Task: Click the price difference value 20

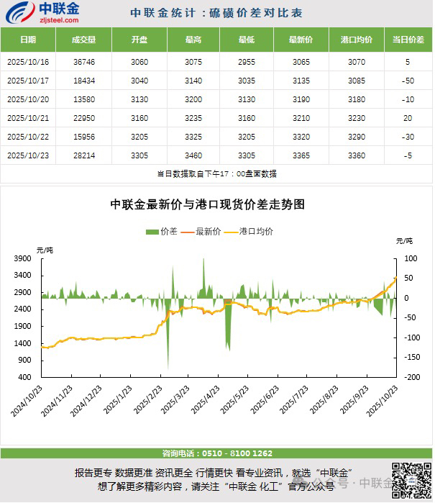Action: click(x=408, y=118)
